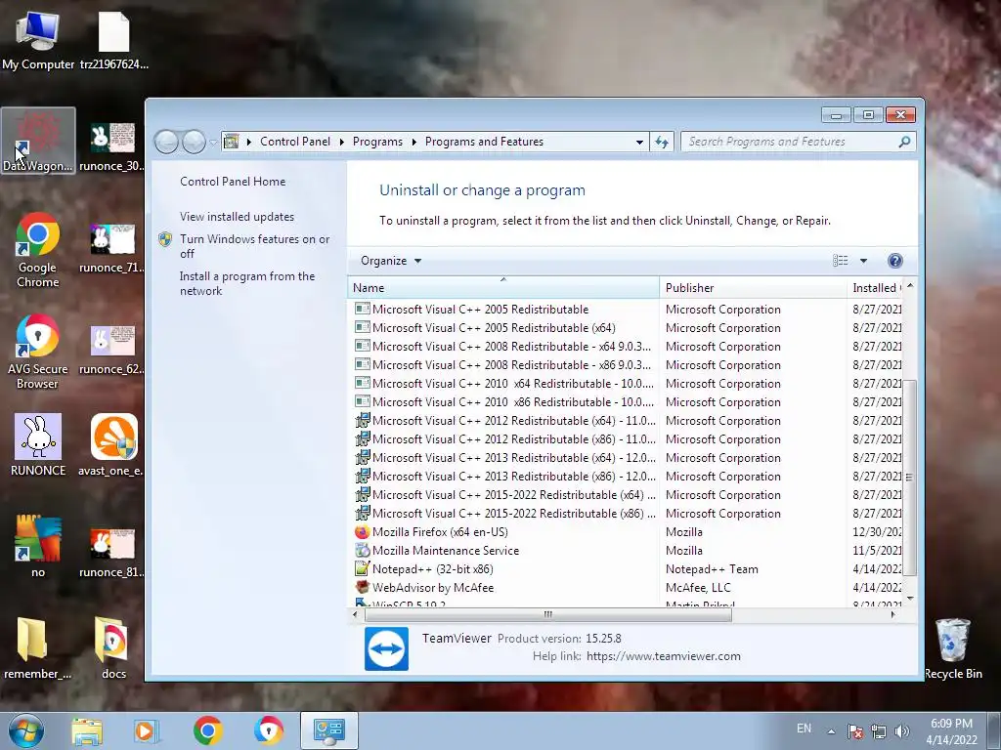1001x750 pixels.
Task: Click Programs and Features breadcrumb
Action: pos(484,142)
